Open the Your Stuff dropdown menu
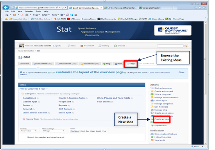This screenshot has height=150, width=215. coord(88,46)
